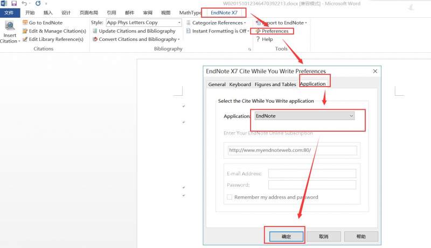Open Instant Formatting is Off menu
The height and width of the screenshot is (248, 431).
point(218,31)
